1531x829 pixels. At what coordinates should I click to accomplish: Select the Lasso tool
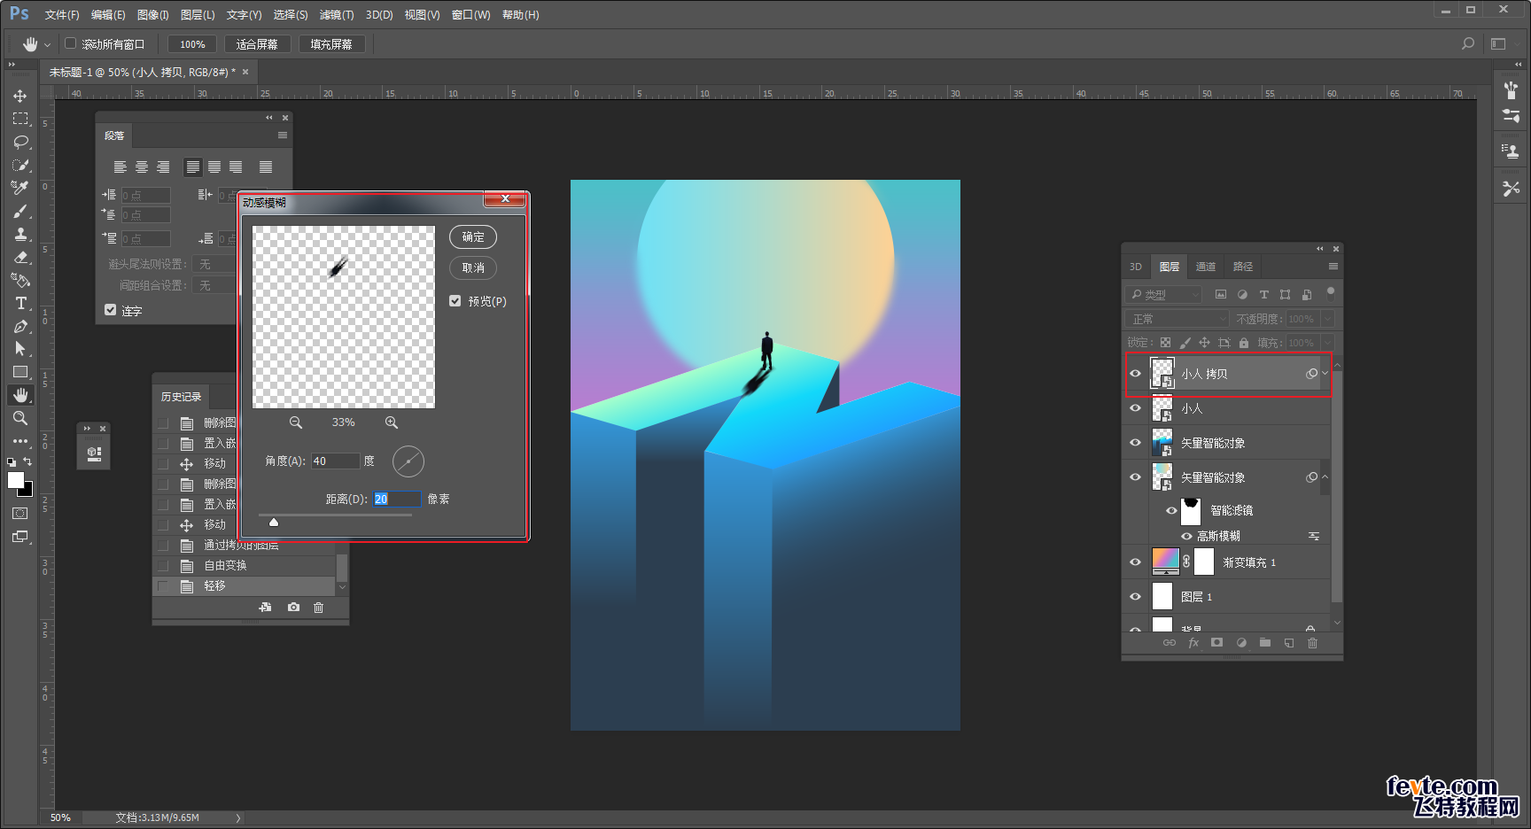click(x=20, y=142)
